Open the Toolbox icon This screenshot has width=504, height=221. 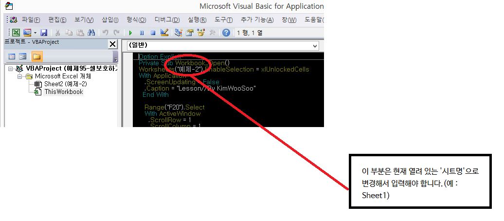[212, 33]
